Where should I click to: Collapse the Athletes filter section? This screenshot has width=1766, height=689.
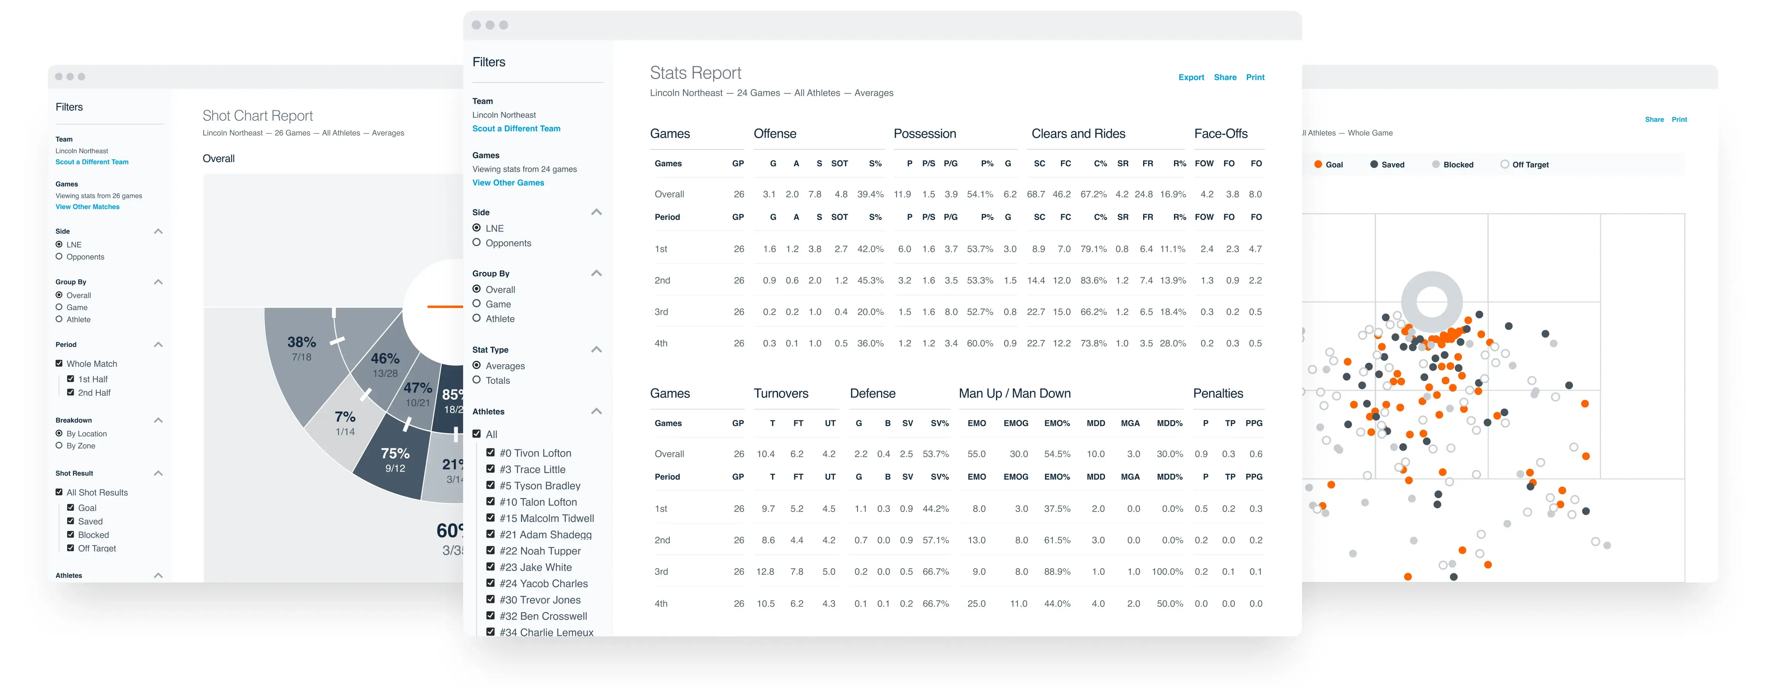pyautogui.click(x=596, y=410)
